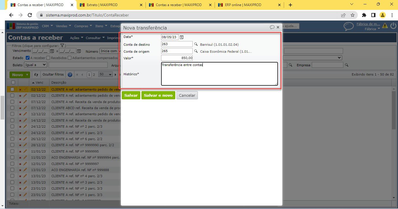Screen dimensions: 398x209
Task: Search accounts for Conta de origem
Action: coord(196,51)
